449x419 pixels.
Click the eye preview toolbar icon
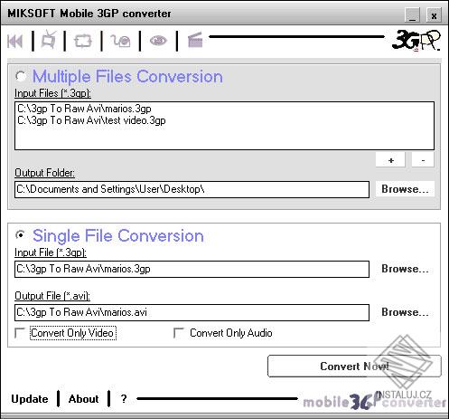coord(158,41)
